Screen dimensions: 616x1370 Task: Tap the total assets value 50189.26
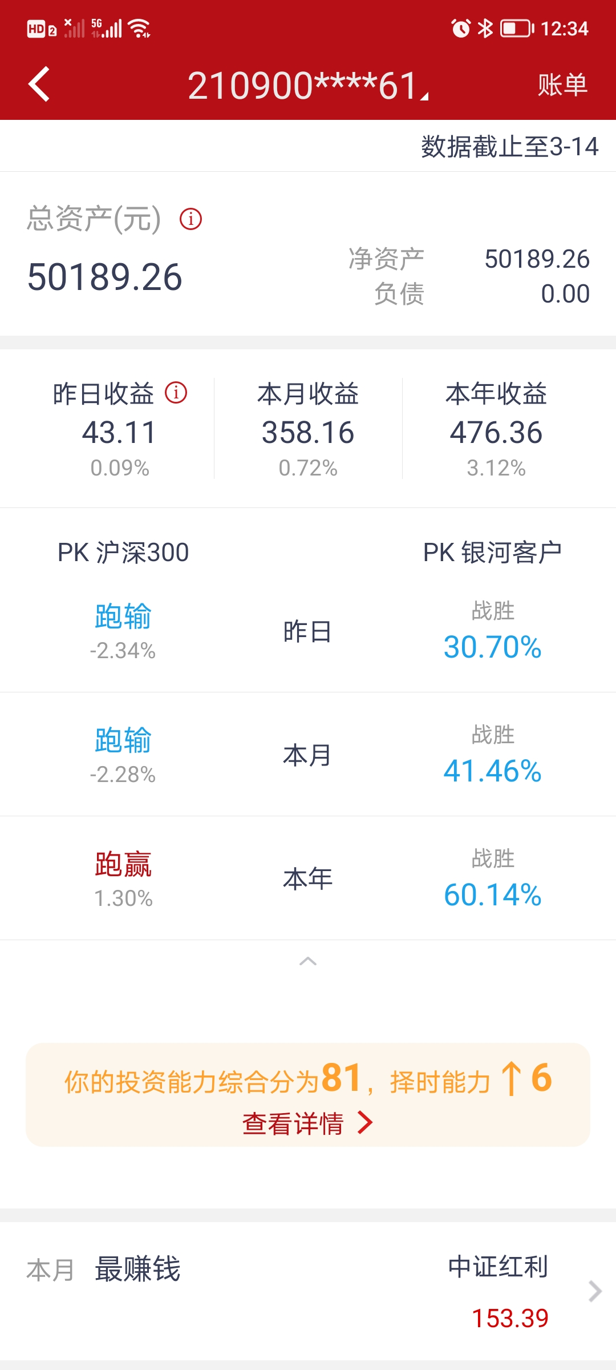click(105, 277)
